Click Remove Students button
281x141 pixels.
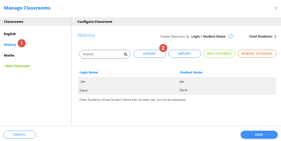click(257, 54)
